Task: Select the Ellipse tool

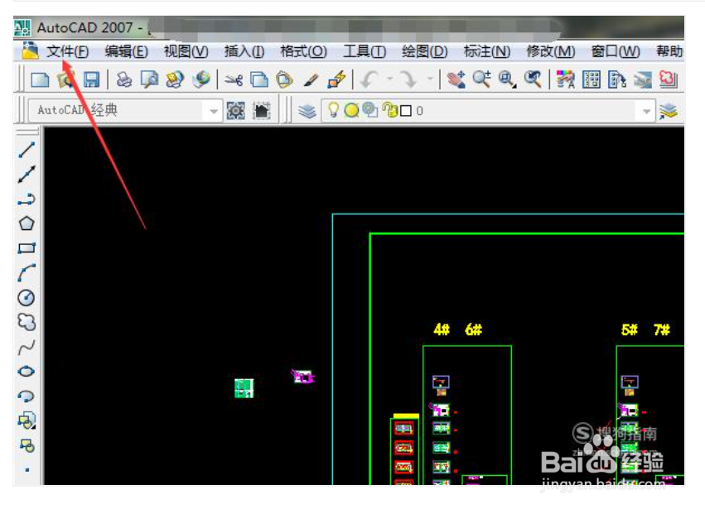Action: pos(27,371)
